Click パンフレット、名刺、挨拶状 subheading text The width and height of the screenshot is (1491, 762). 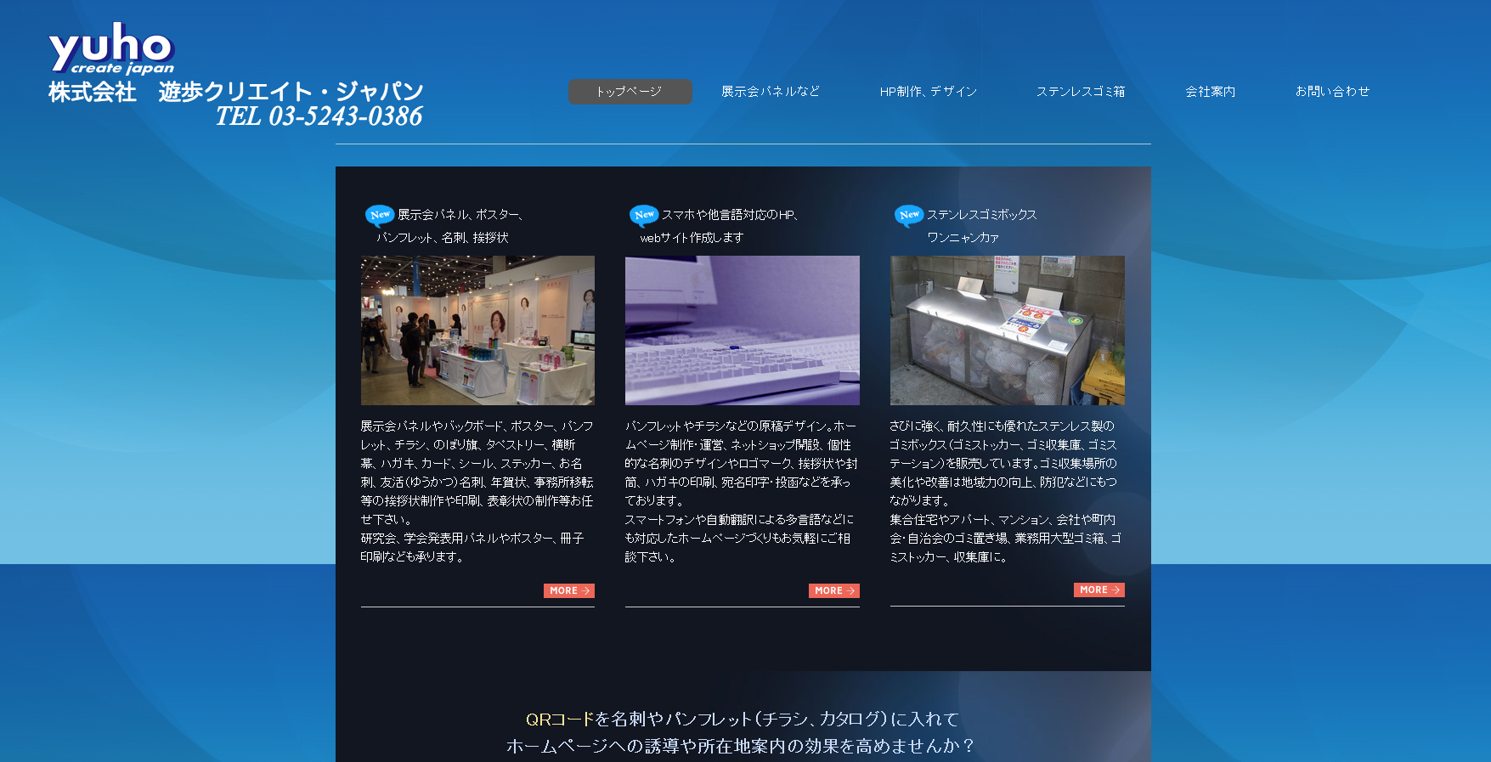click(443, 238)
